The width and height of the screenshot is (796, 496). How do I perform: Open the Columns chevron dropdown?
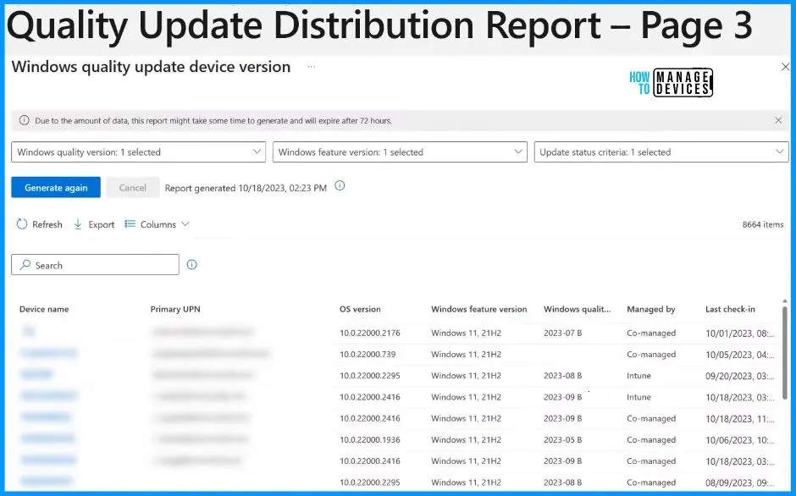pos(185,224)
